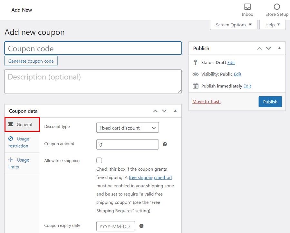290x233 pixels.
Task: Click the Visibility eye icon
Action: click(196, 74)
